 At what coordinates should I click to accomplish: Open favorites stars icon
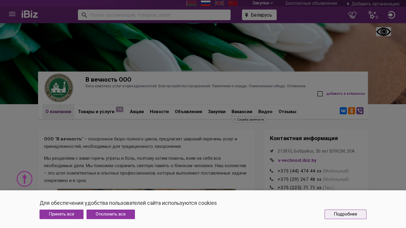pyautogui.click(x=372, y=15)
